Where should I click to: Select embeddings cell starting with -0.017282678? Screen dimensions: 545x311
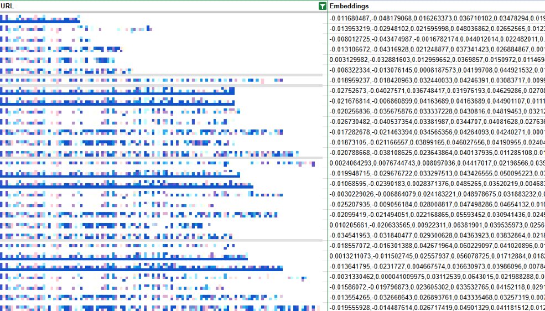pyautogui.click(x=437, y=132)
